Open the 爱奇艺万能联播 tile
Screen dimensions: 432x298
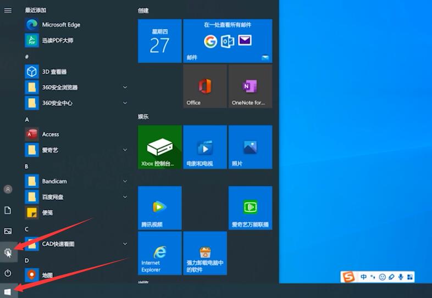tap(250, 208)
